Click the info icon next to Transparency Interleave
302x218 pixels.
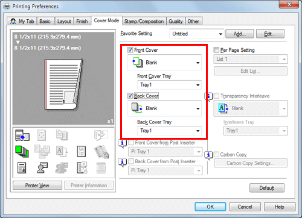point(208,97)
